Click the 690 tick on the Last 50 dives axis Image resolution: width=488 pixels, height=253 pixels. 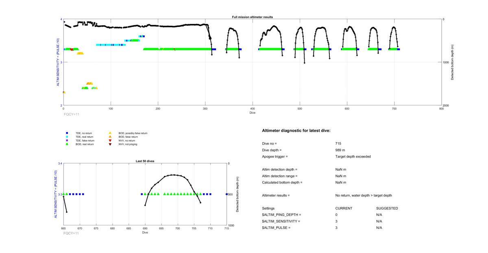pyautogui.click(x=145, y=229)
